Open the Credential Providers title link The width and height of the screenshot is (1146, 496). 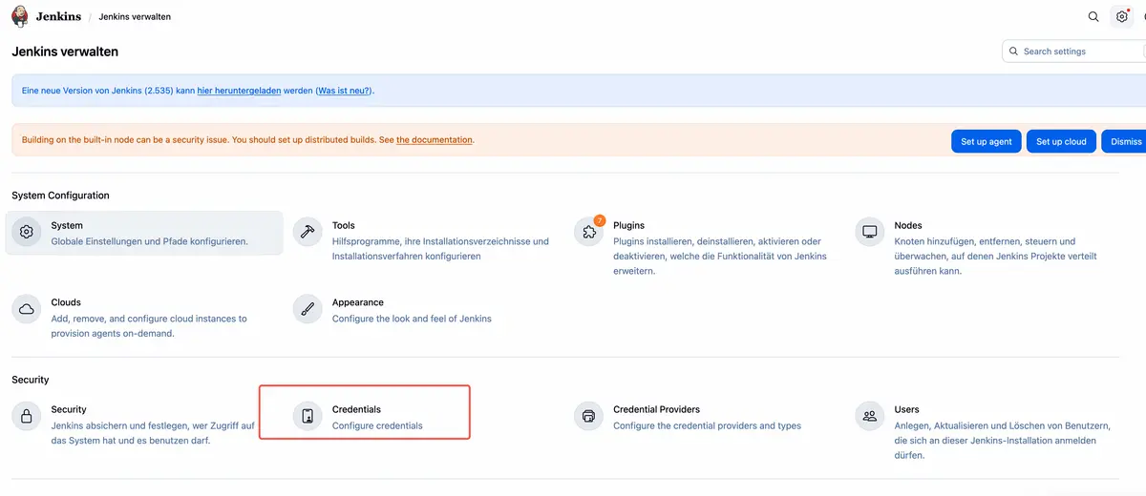pos(656,409)
